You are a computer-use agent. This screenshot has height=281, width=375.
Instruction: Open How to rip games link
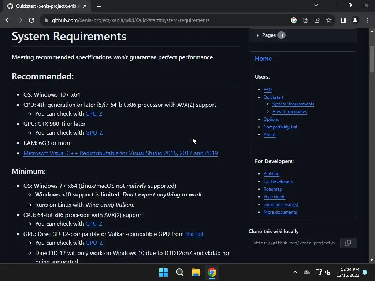click(x=289, y=112)
